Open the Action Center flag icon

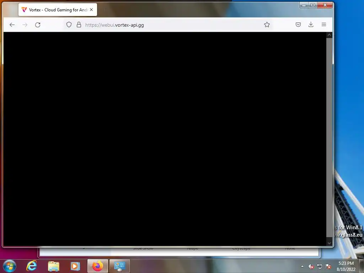point(328,267)
